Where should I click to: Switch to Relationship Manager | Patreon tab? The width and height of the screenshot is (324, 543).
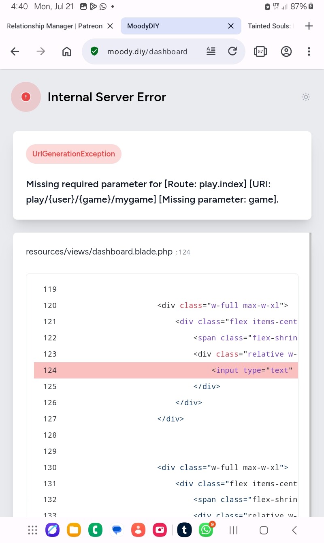point(54,26)
